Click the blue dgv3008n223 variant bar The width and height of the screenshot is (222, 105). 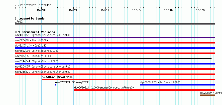(178, 85)
